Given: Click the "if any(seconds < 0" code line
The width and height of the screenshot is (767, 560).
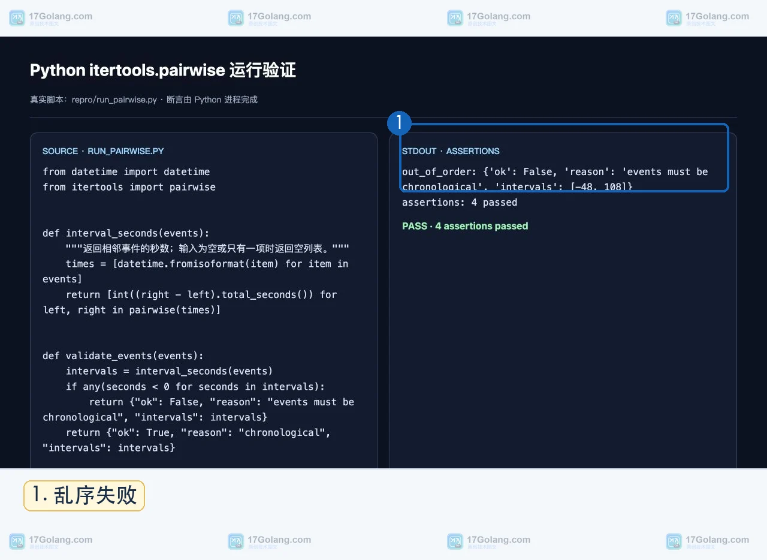Looking at the screenshot, I should click(195, 387).
